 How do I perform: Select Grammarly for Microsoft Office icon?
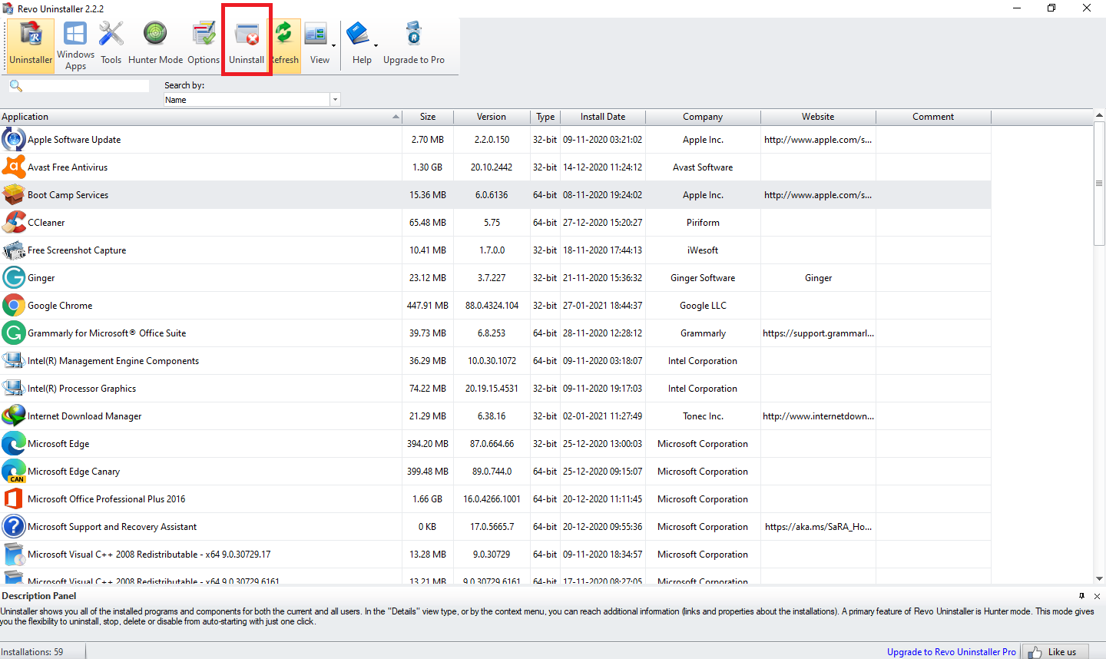pyautogui.click(x=14, y=333)
